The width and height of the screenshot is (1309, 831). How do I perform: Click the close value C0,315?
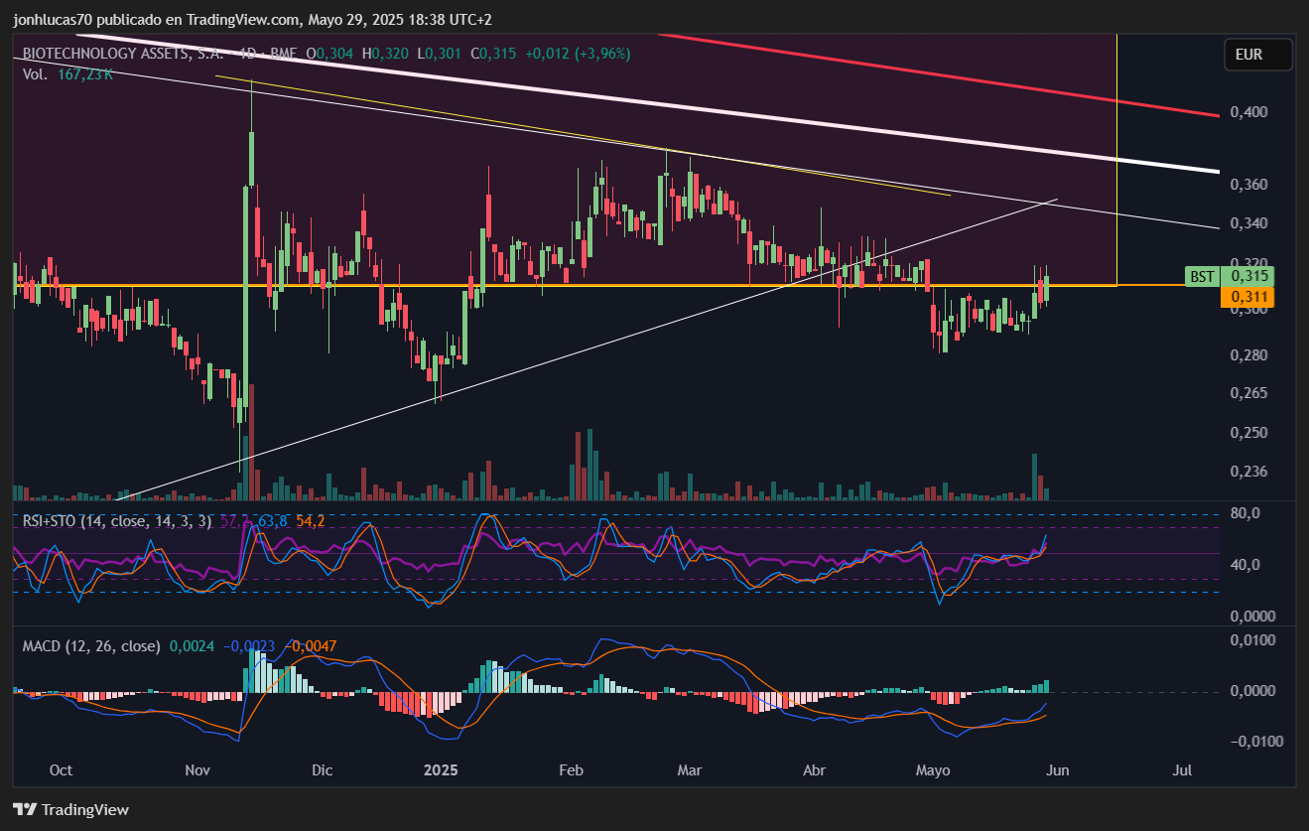(492, 54)
